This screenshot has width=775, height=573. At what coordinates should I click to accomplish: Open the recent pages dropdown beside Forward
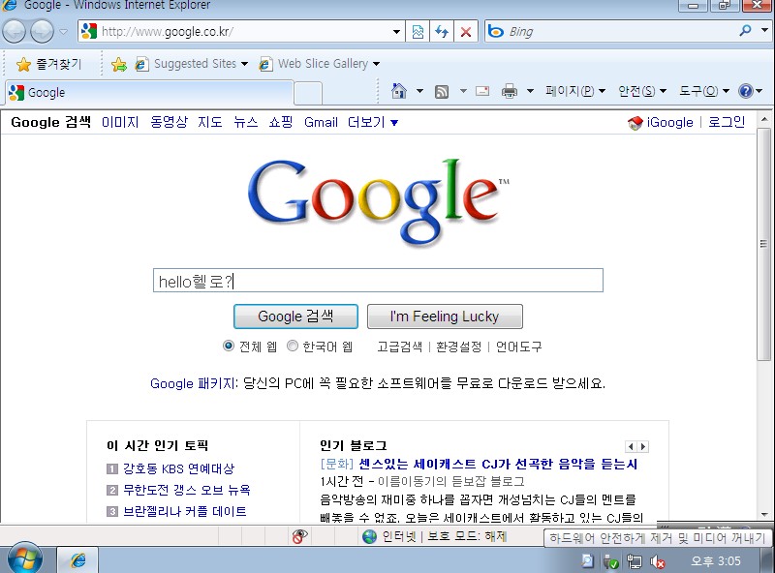pyautogui.click(x=63, y=32)
